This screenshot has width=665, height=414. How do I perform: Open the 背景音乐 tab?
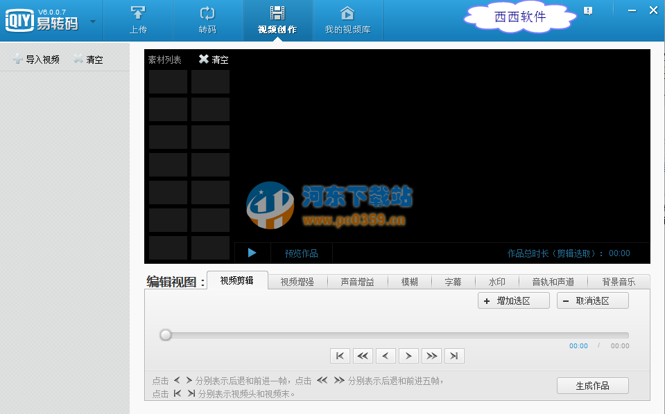click(x=616, y=281)
